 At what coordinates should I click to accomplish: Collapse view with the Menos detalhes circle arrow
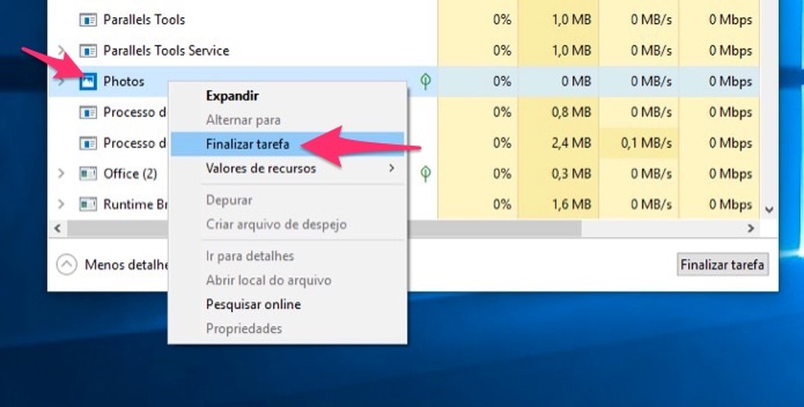(67, 265)
